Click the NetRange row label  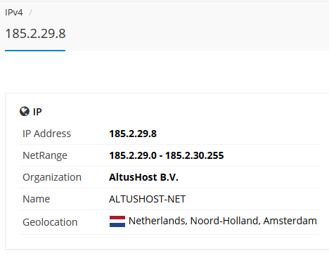coord(45,155)
